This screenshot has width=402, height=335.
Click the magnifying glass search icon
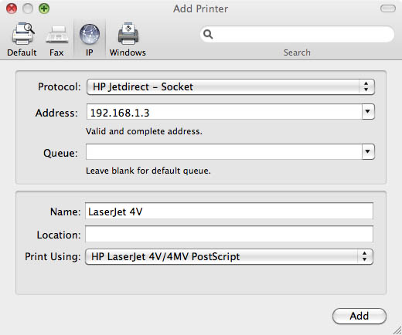[x=208, y=34]
